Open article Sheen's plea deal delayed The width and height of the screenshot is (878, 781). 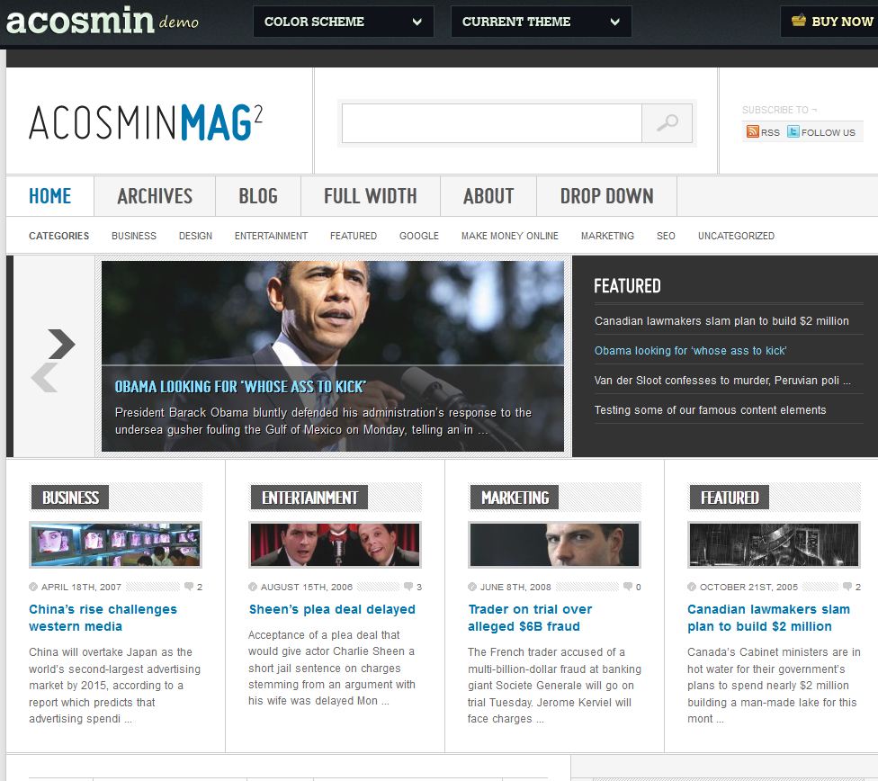point(332,609)
